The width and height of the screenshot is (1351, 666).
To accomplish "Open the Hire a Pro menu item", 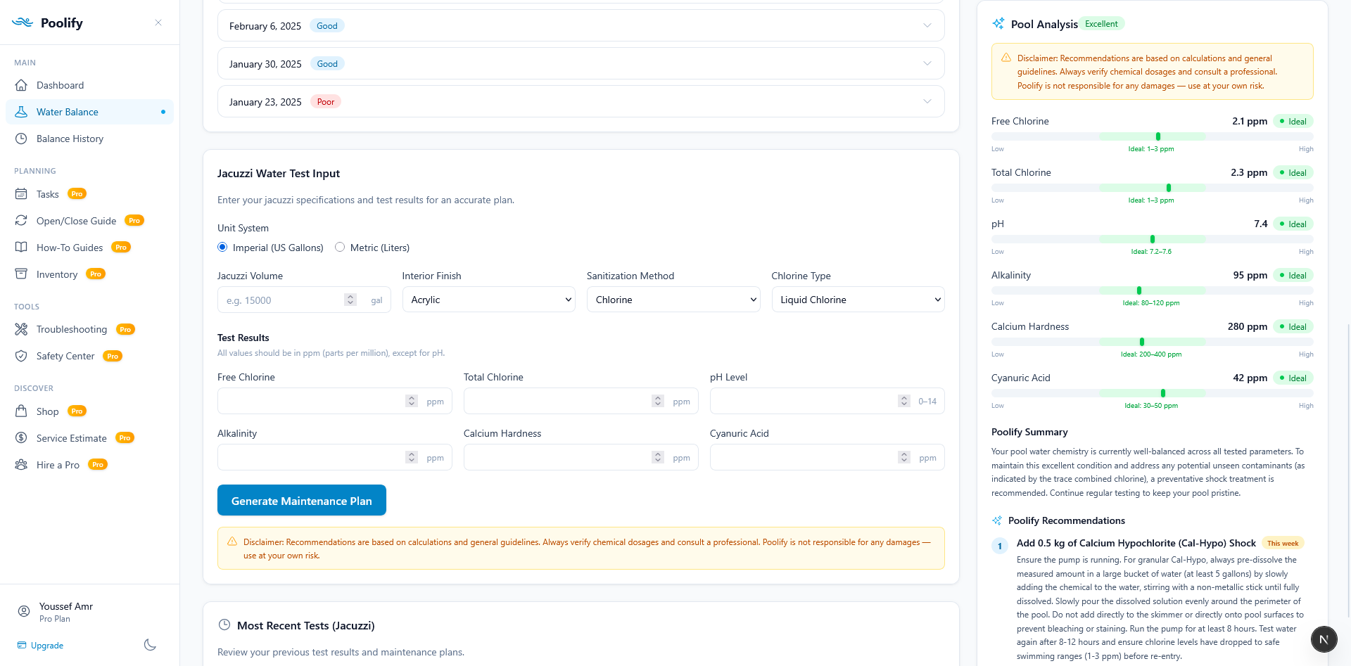I will tap(89, 465).
